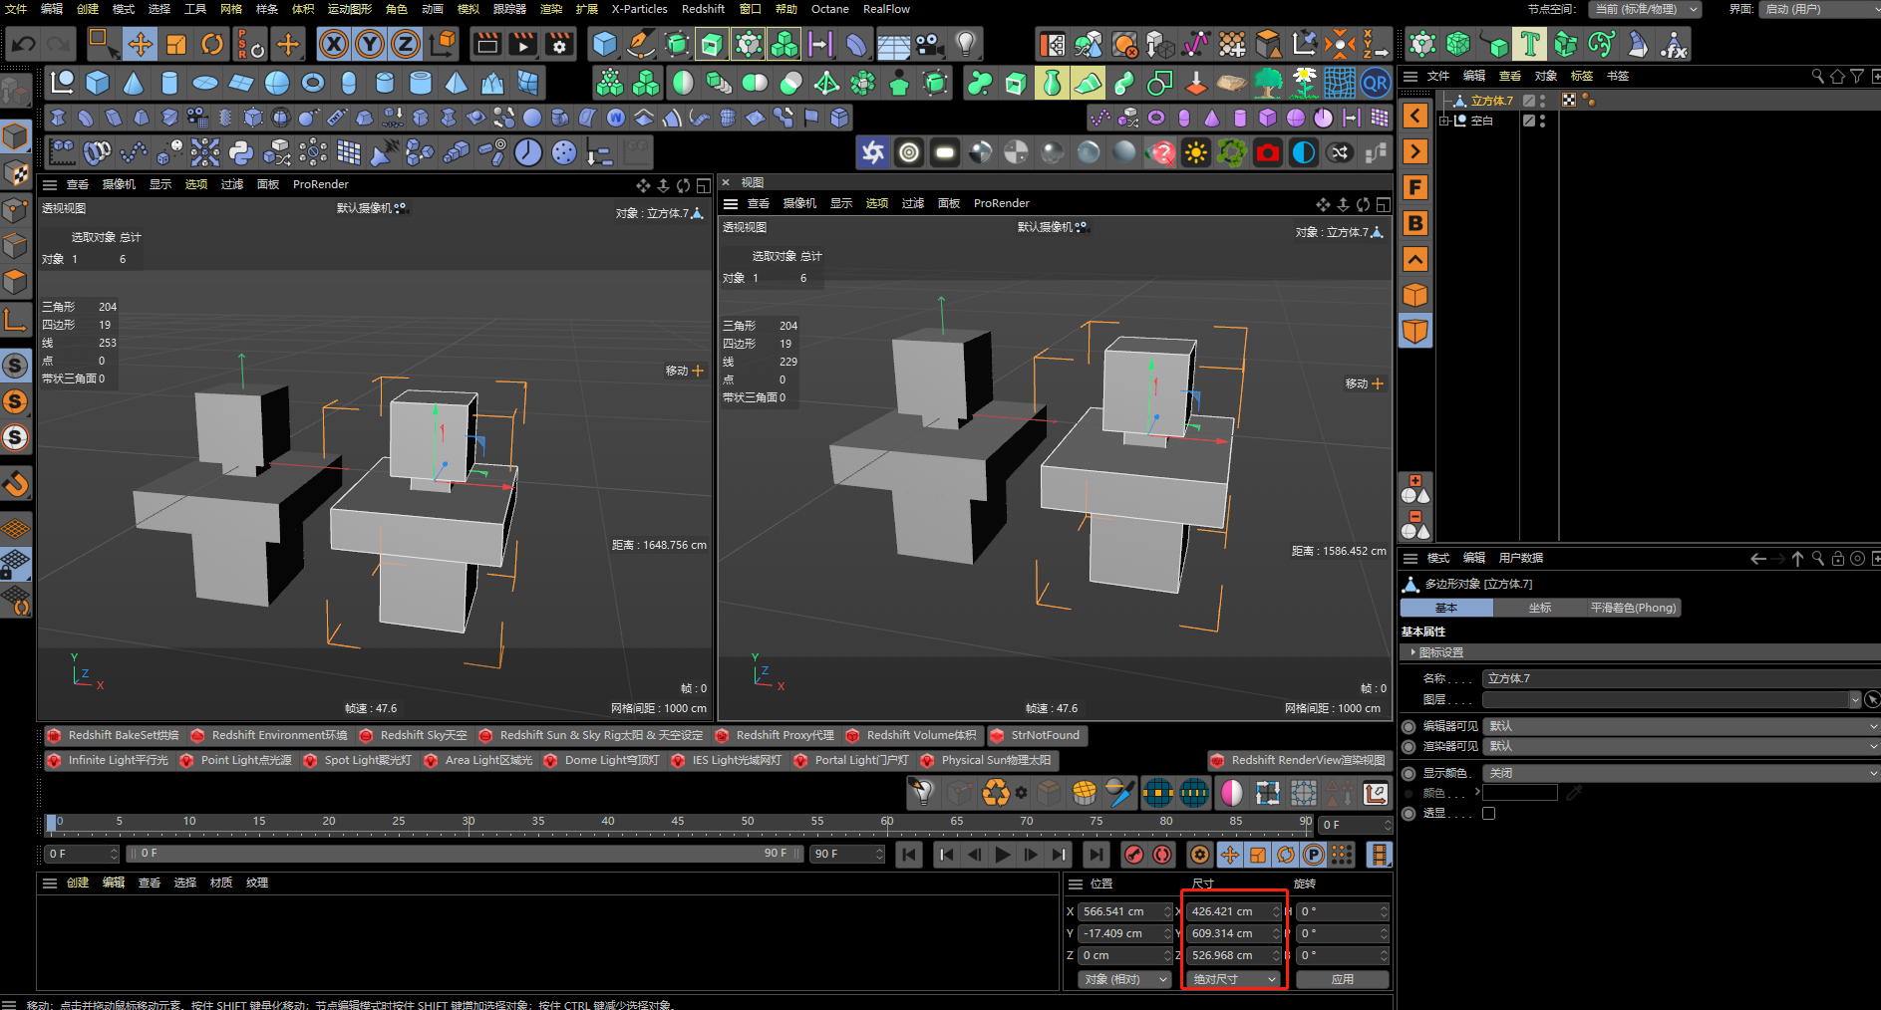Toggle autokeying red button
Viewport: 1881px width, 1010px height.
click(x=1162, y=855)
